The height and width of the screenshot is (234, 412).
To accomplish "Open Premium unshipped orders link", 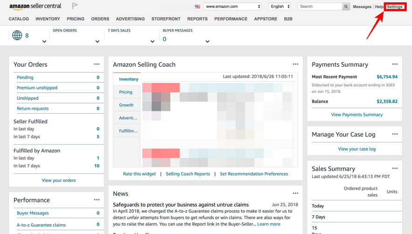I will click(37, 88).
